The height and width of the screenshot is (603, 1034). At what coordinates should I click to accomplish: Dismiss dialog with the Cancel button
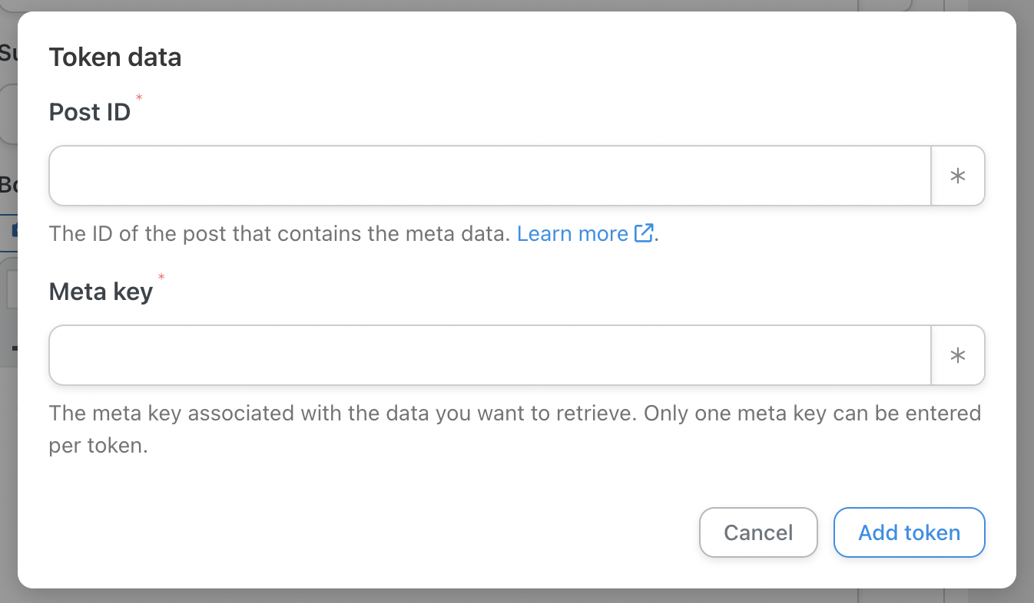(758, 532)
